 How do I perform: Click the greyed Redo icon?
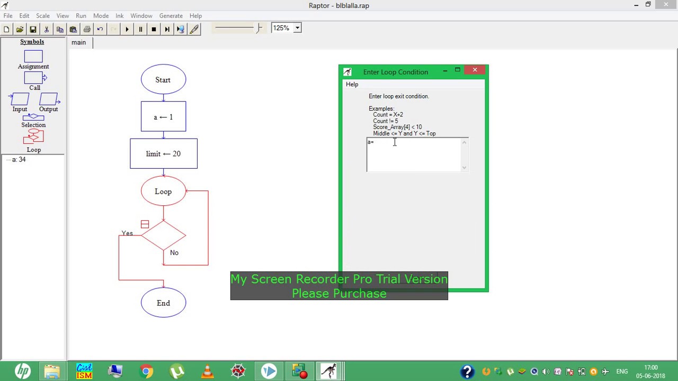[113, 30]
